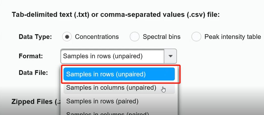Click the Format field label
The height and width of the screenshot is (115, 264).
(x=31, y=56)
